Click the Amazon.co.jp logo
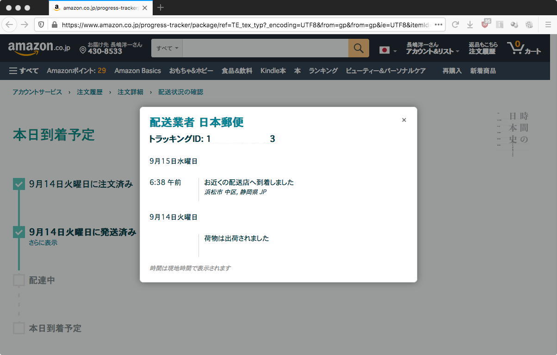 [39, 48]
